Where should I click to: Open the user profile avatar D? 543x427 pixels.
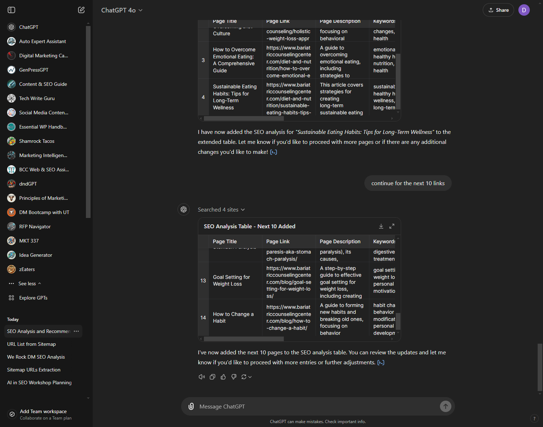click(x=524, y=10)
